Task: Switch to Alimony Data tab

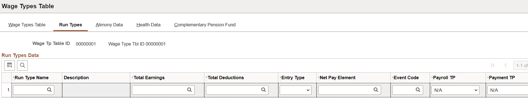Action: (x=109, y=25)
